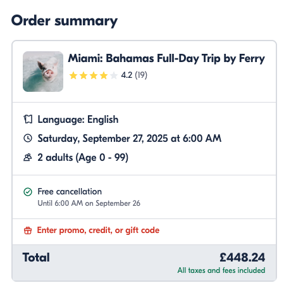Click the empty fifth rating star
Screen dimensions: 284x290
click(114, 75)
